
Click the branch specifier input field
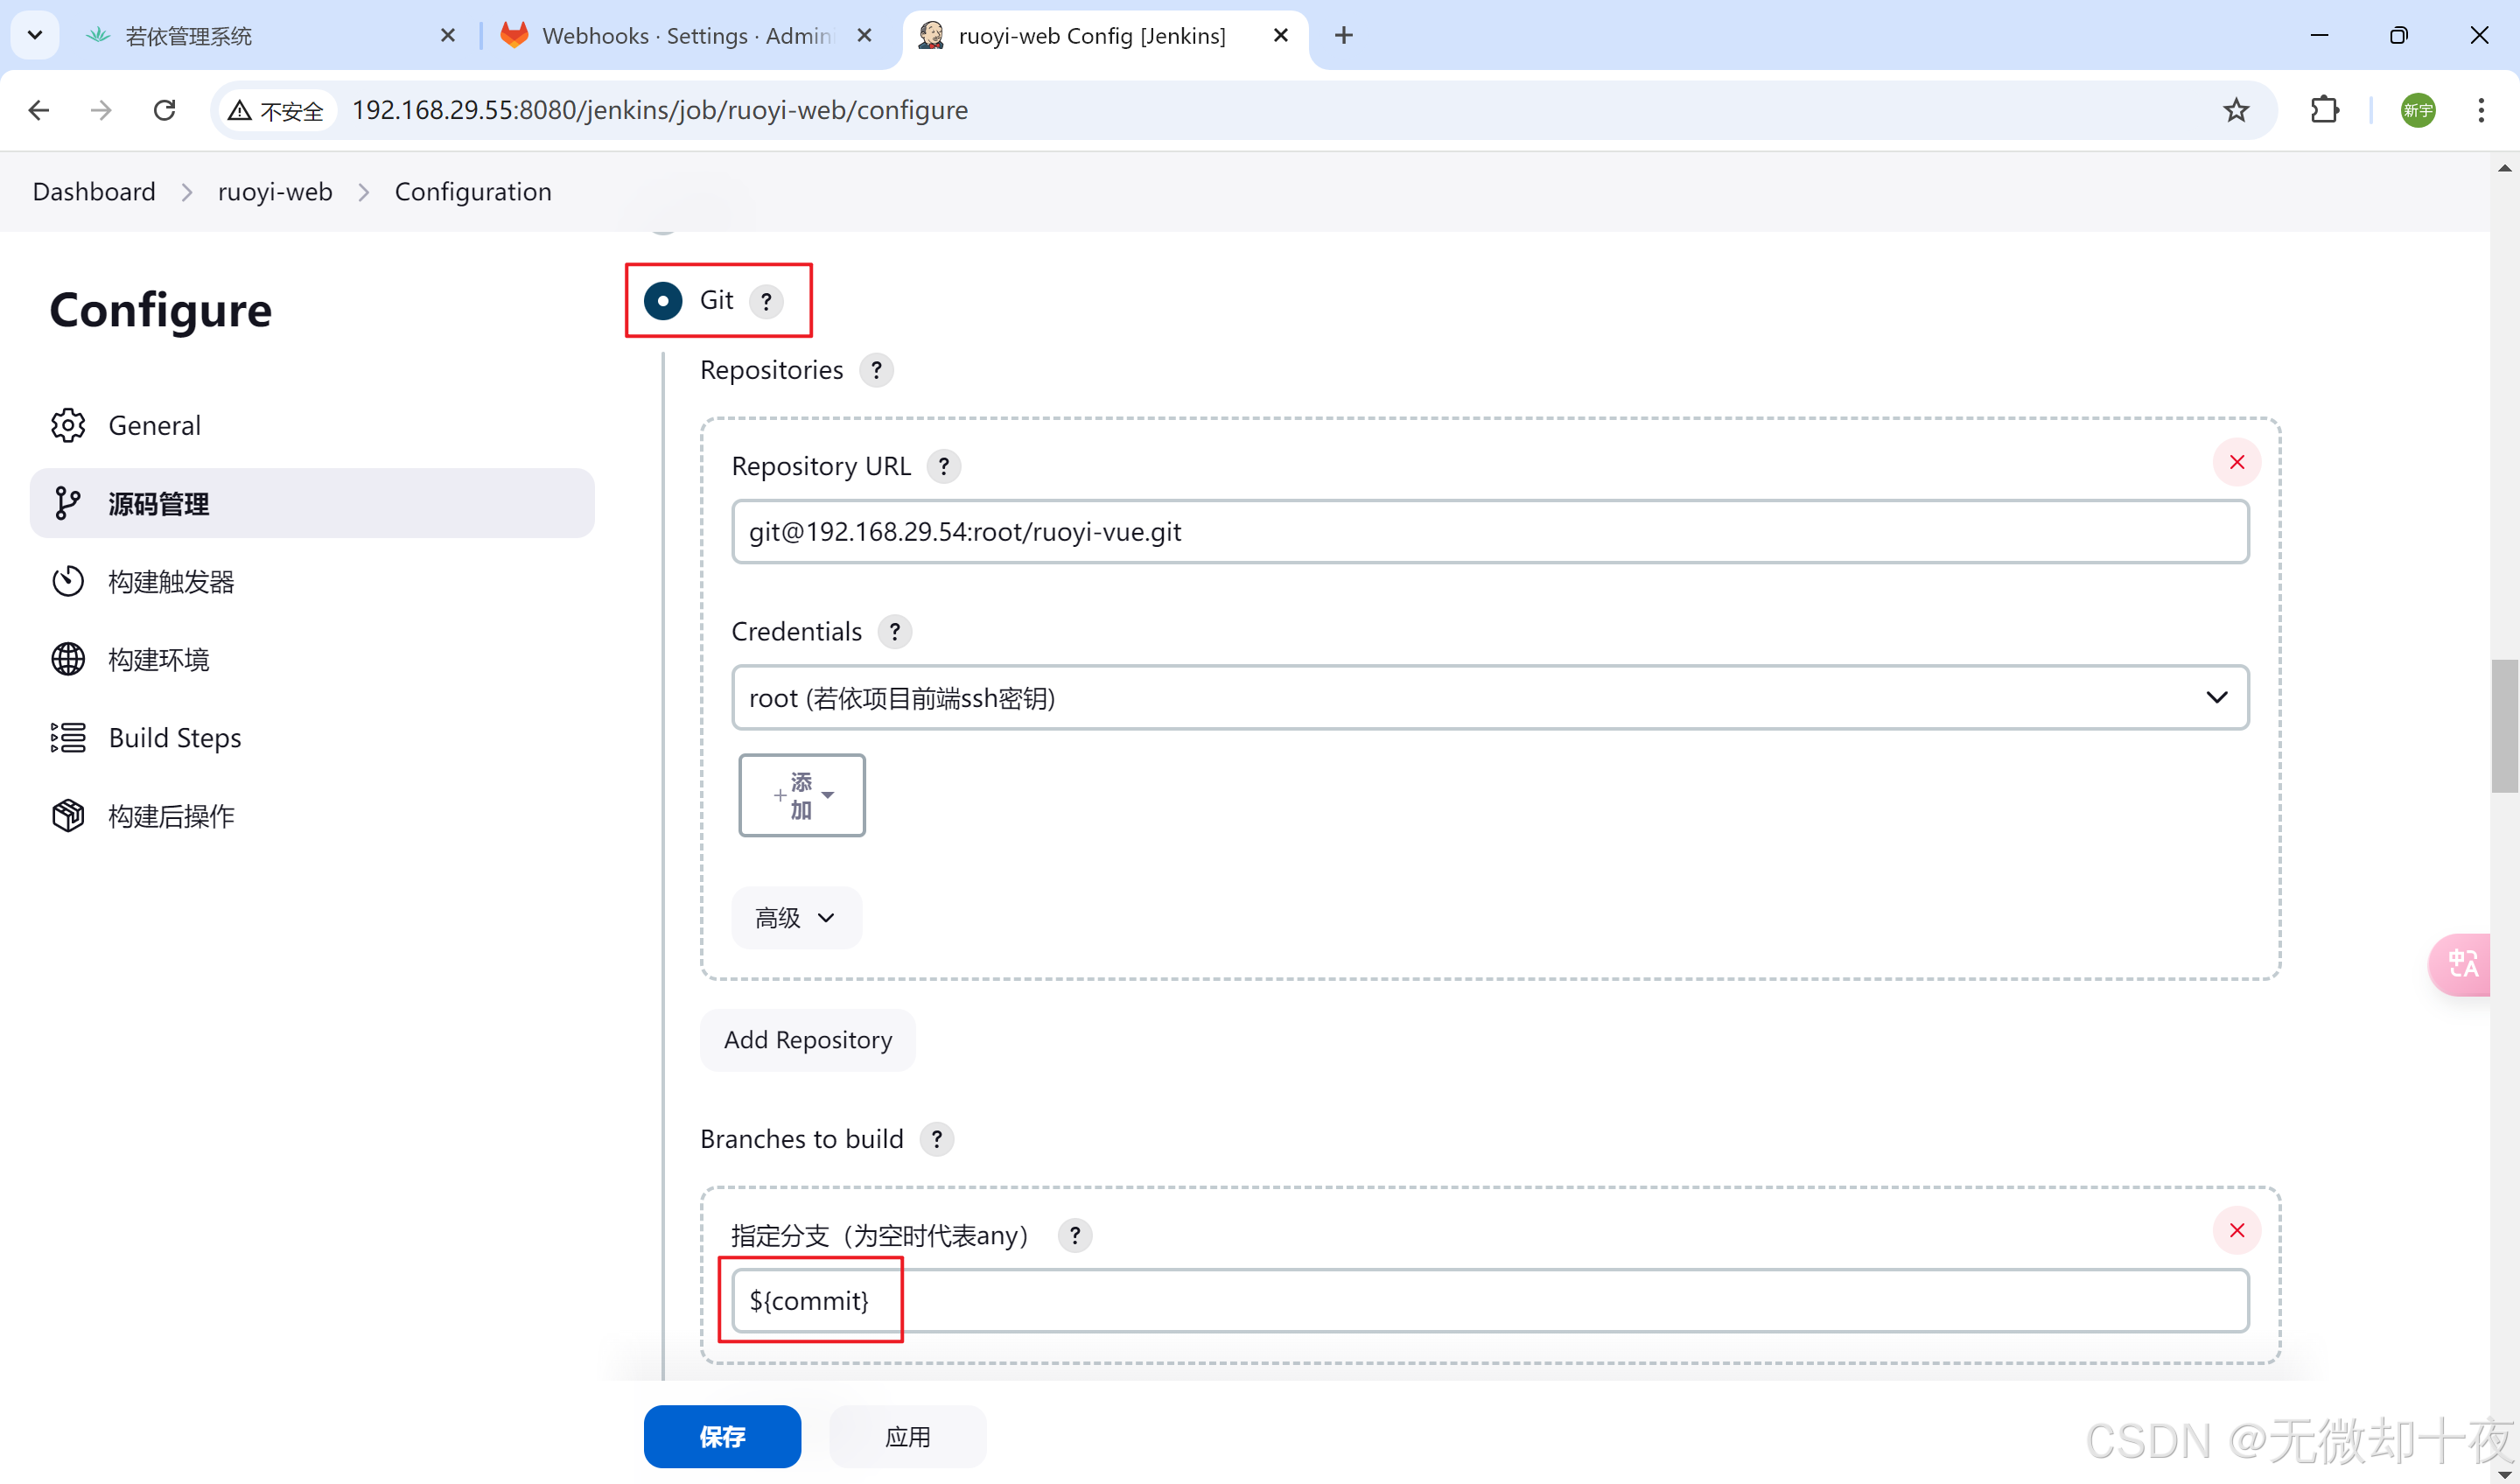click(1489, 1301)
